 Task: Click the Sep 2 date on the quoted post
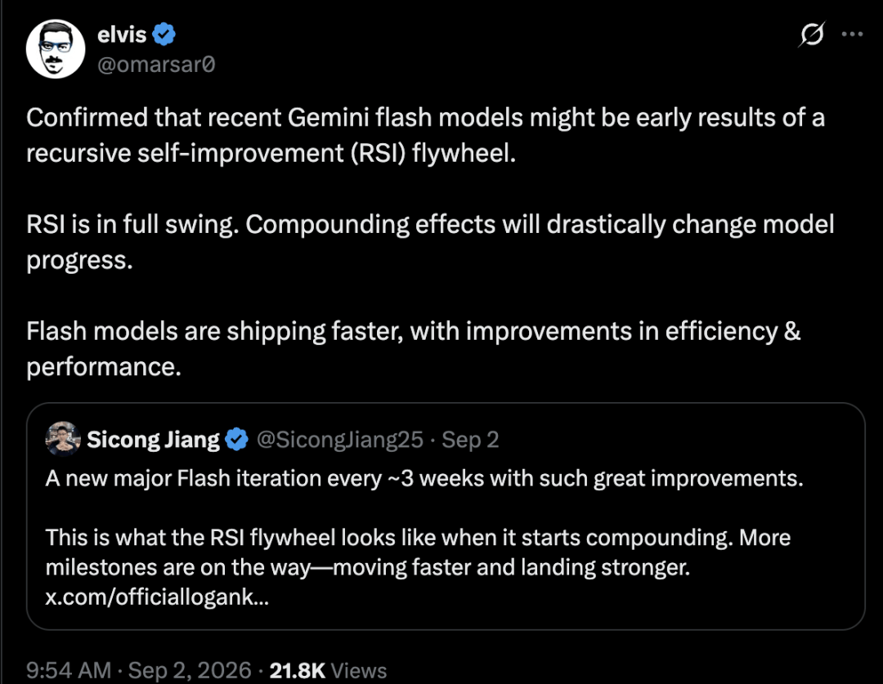point(470,440)
